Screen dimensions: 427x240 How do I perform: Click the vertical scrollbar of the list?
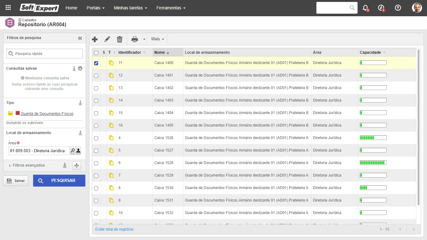419,127
